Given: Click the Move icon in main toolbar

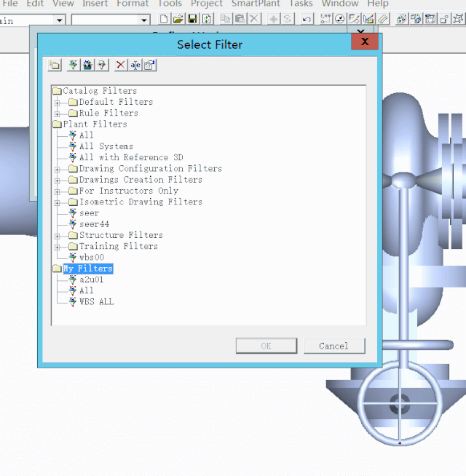Looking at the screenshot, I should pos(273,19).
